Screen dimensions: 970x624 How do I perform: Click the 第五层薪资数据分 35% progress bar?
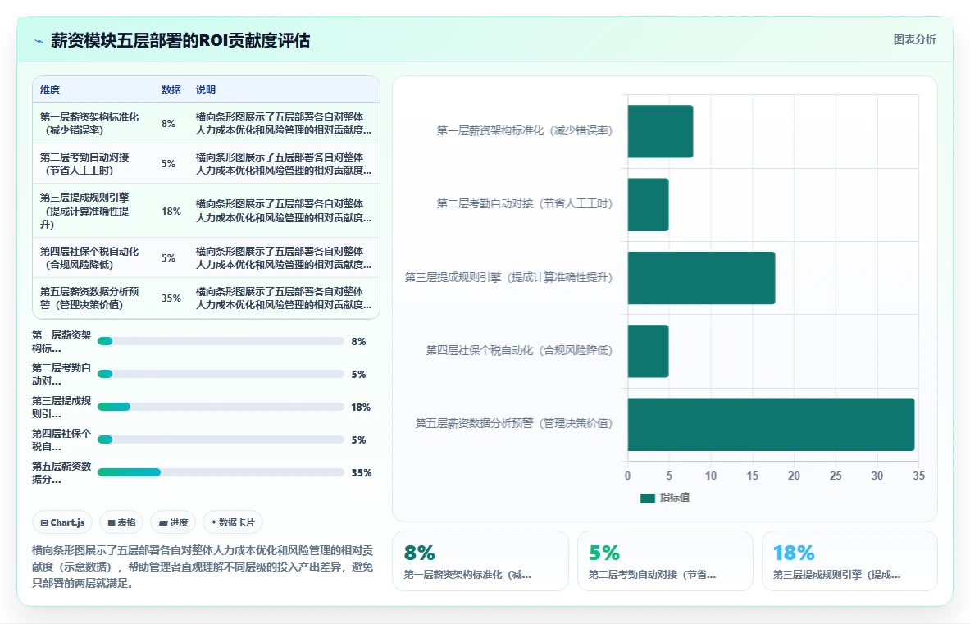[221, 472]
